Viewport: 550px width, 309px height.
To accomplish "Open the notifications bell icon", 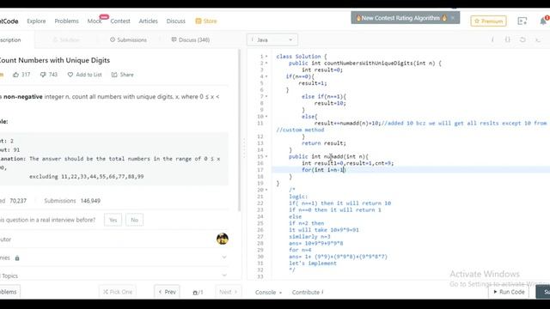I will point(543,21).
